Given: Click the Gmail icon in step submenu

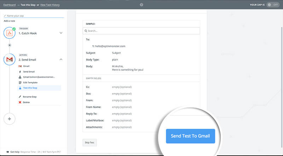Looking at the screenshot, I should point(20,66).
